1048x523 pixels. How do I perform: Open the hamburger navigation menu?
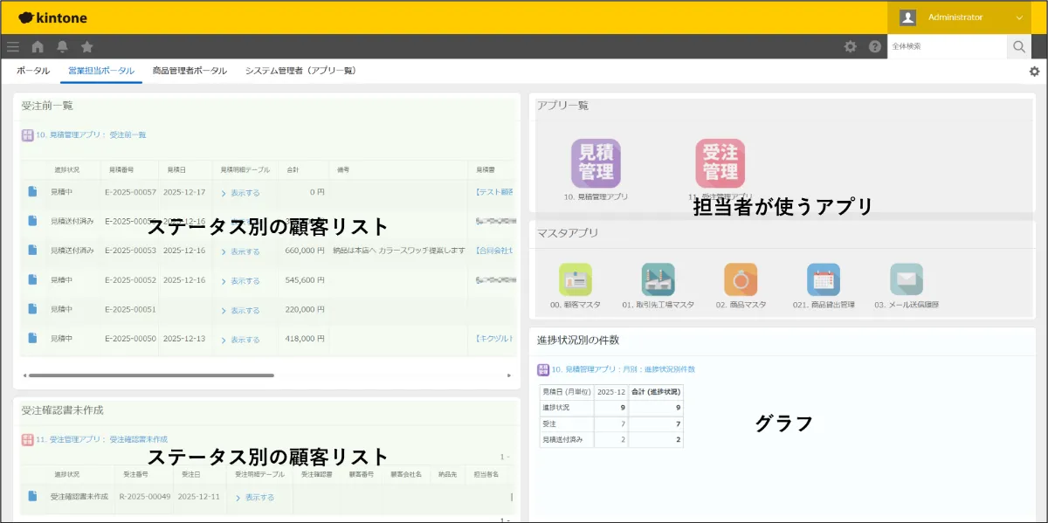[x=12, y=46]
